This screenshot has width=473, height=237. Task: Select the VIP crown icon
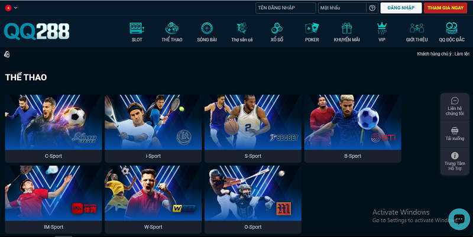(x=381, y=28)
